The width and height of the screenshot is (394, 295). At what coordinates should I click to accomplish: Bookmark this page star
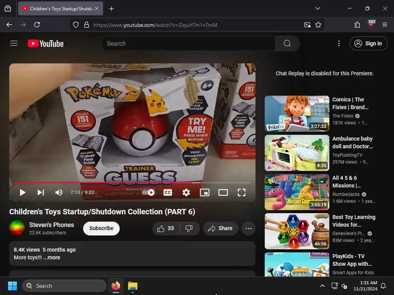[318, 25]
